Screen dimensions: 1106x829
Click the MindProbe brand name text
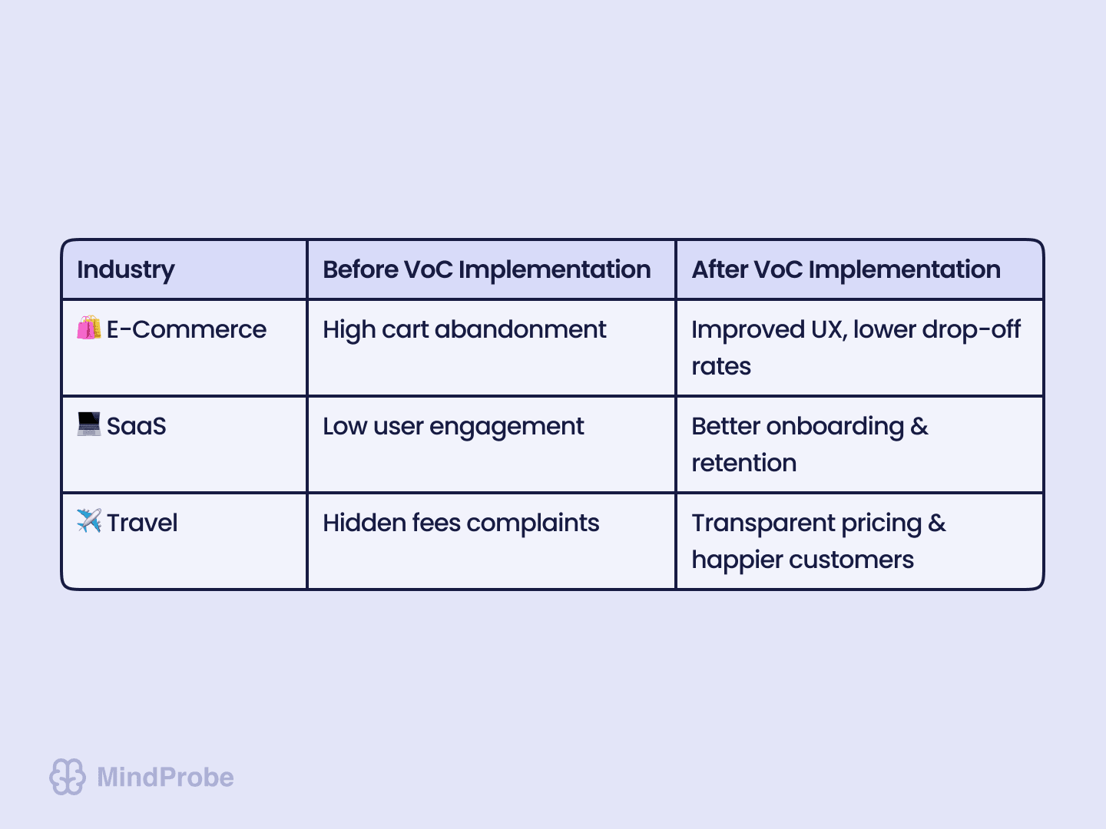[165, 778]
